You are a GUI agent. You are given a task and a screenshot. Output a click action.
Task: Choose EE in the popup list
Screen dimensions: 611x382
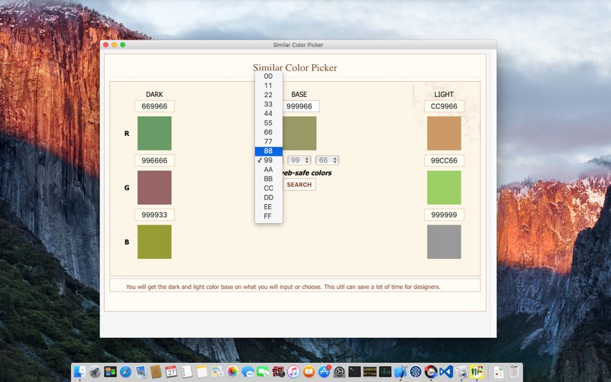coord(269,207)
